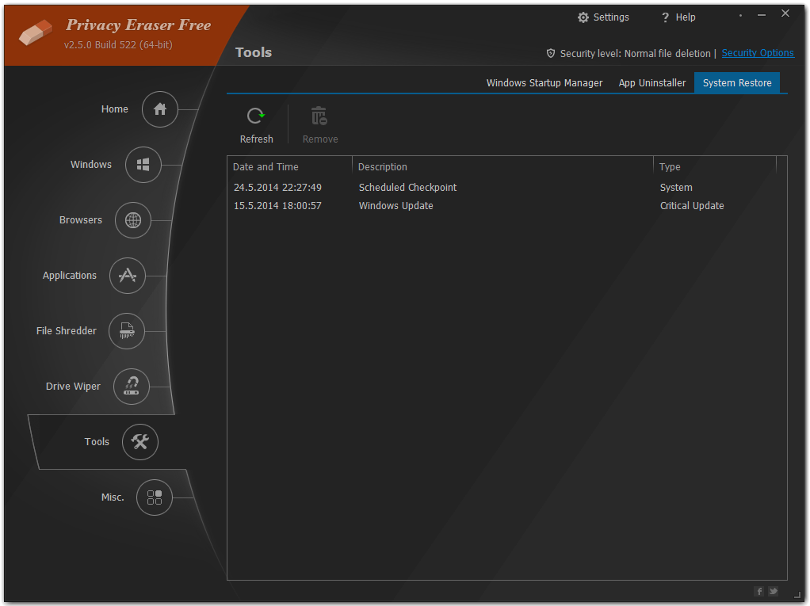Switch to the Windows Startup Manager tab

(544, 83)
